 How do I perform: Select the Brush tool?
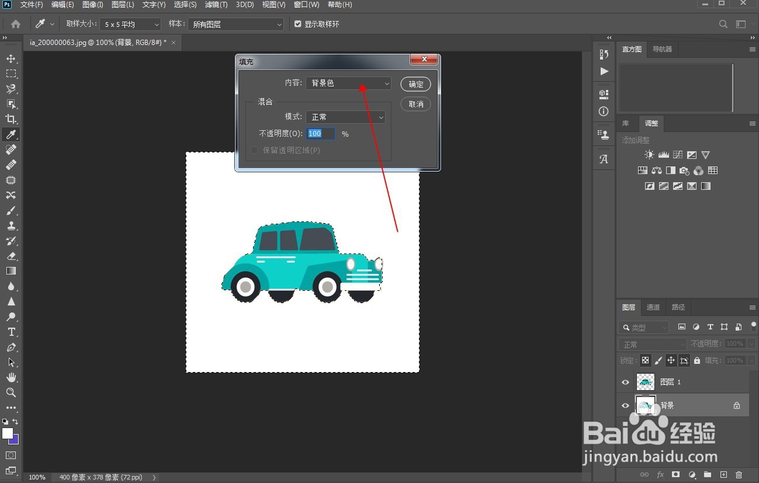pos(11,210)
